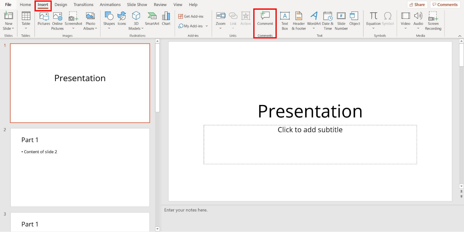
Task: Insert WordArt
Action: pyautogui.click(x=314, y=16)
